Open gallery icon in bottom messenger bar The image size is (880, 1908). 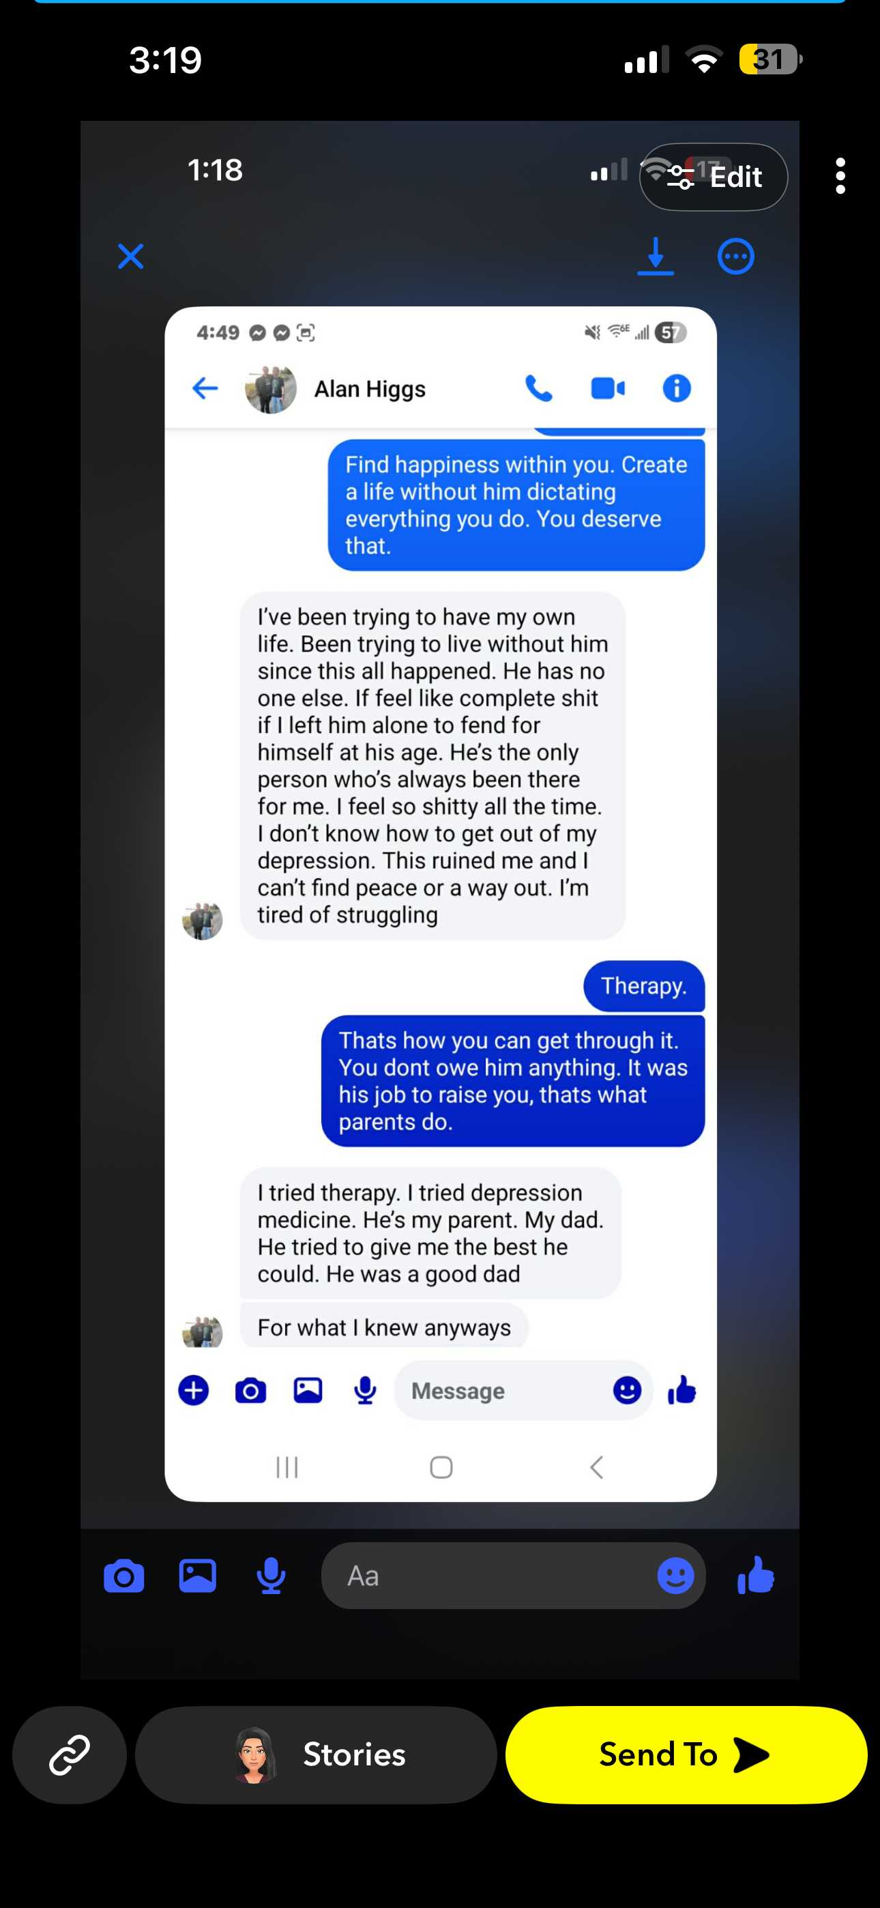[x=197, y=1576]
